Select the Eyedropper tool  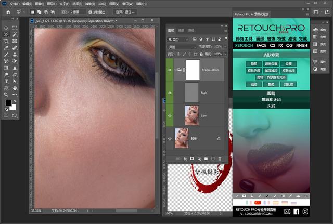(6, 48)
